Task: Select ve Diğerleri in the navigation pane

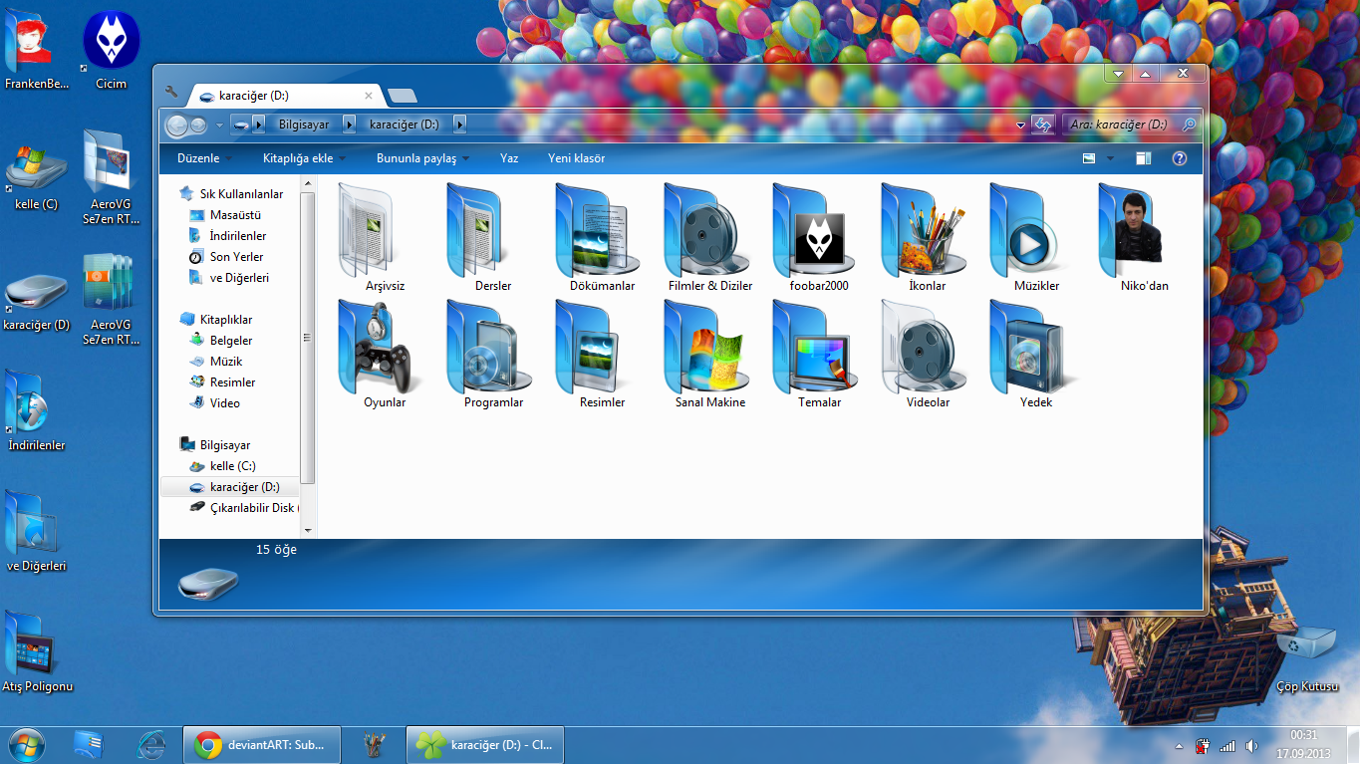Action: click(239, 278)
